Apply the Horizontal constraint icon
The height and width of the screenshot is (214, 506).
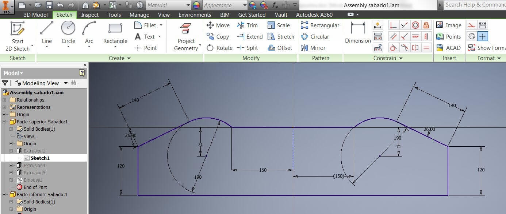point(415,36)
